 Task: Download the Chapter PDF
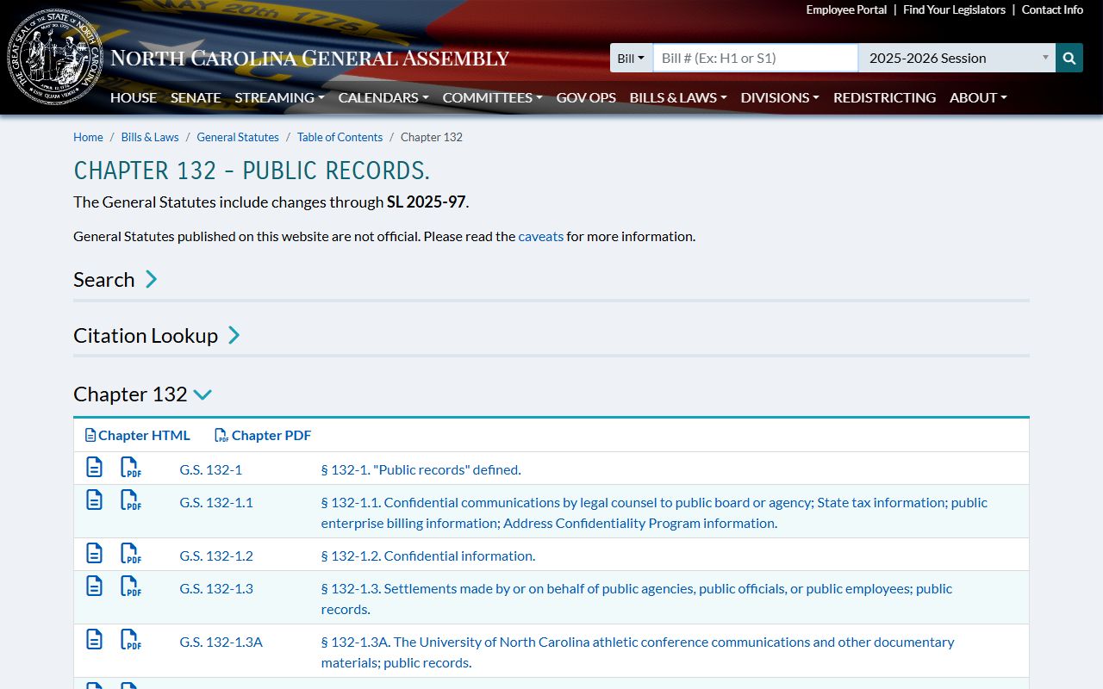[x=263, y=435]
